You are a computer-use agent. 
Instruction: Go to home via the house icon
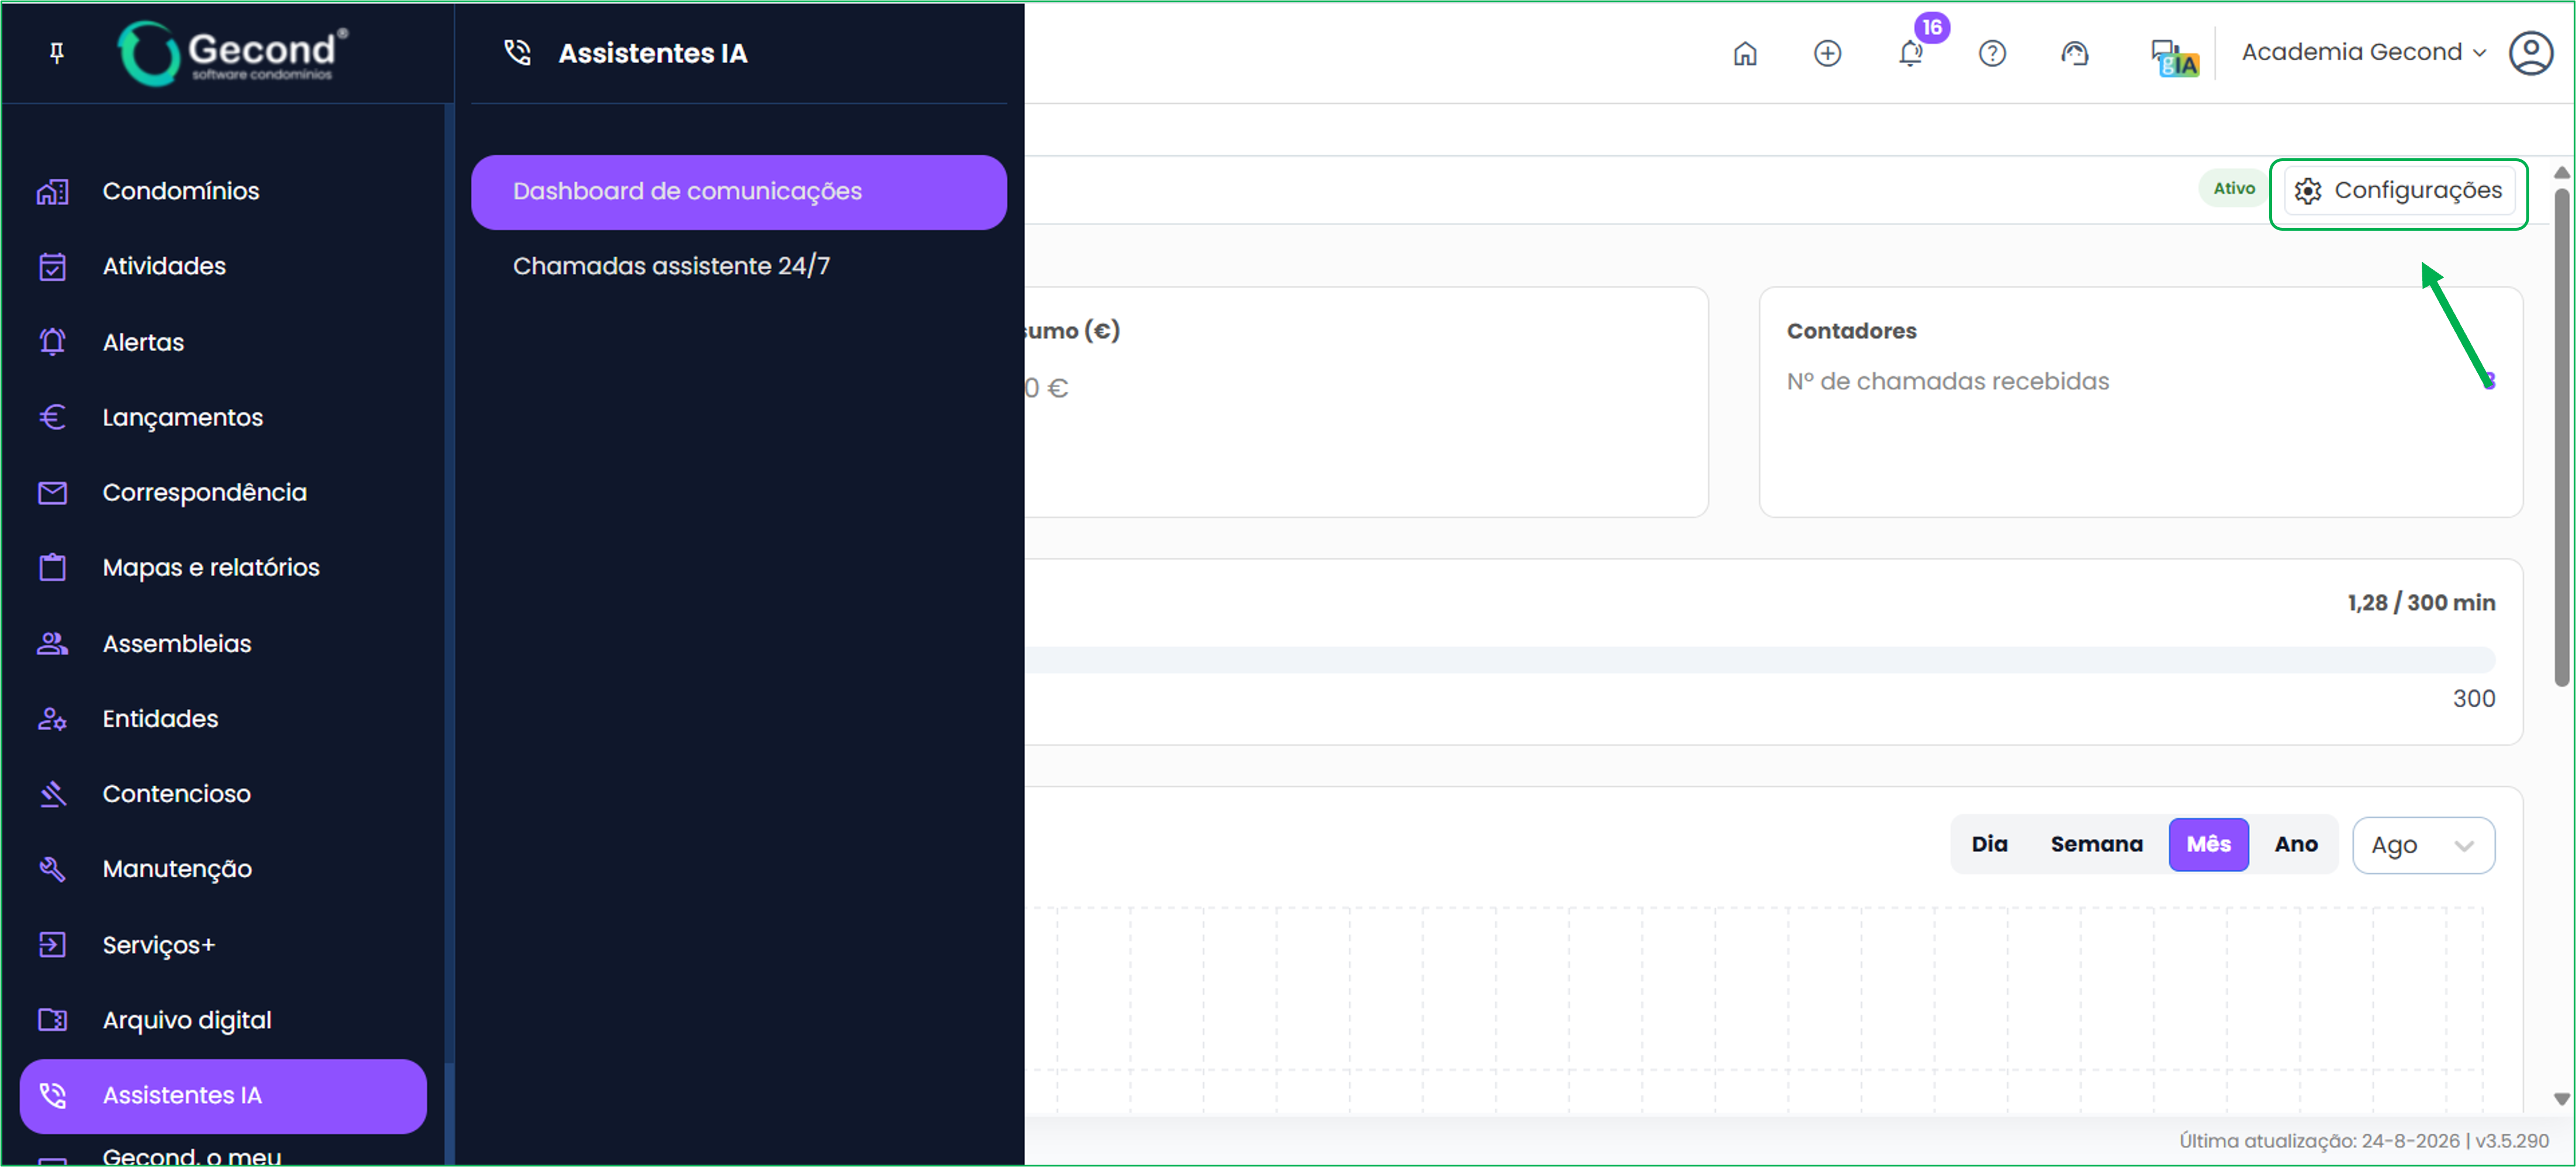coord(1744,53)
